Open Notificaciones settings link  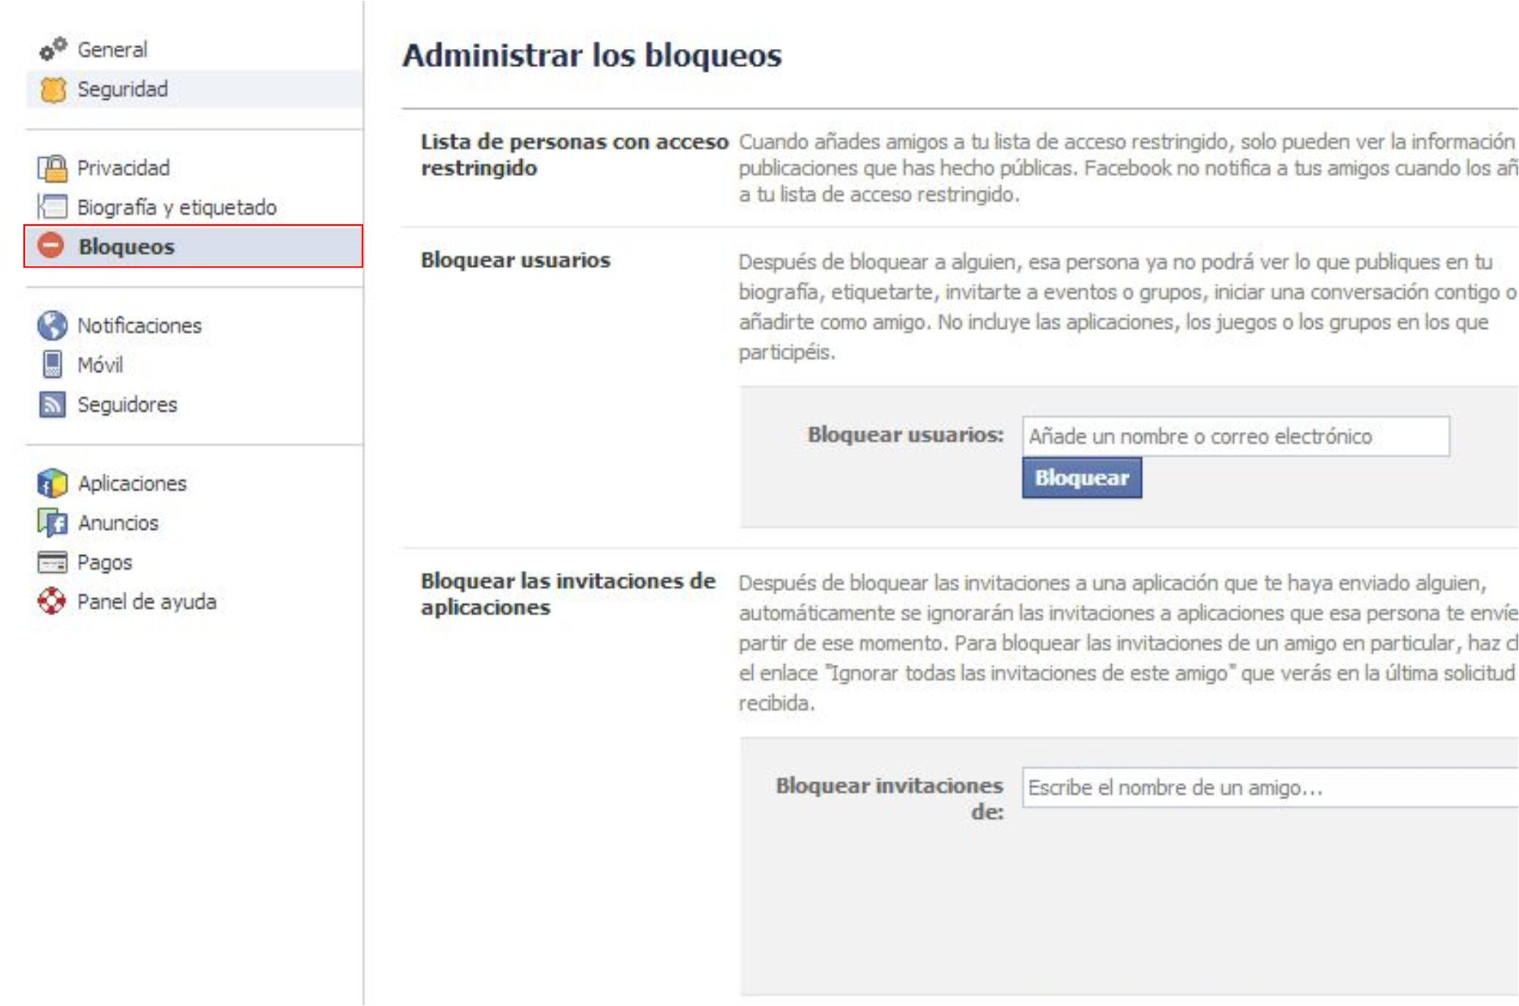(140, 326)
